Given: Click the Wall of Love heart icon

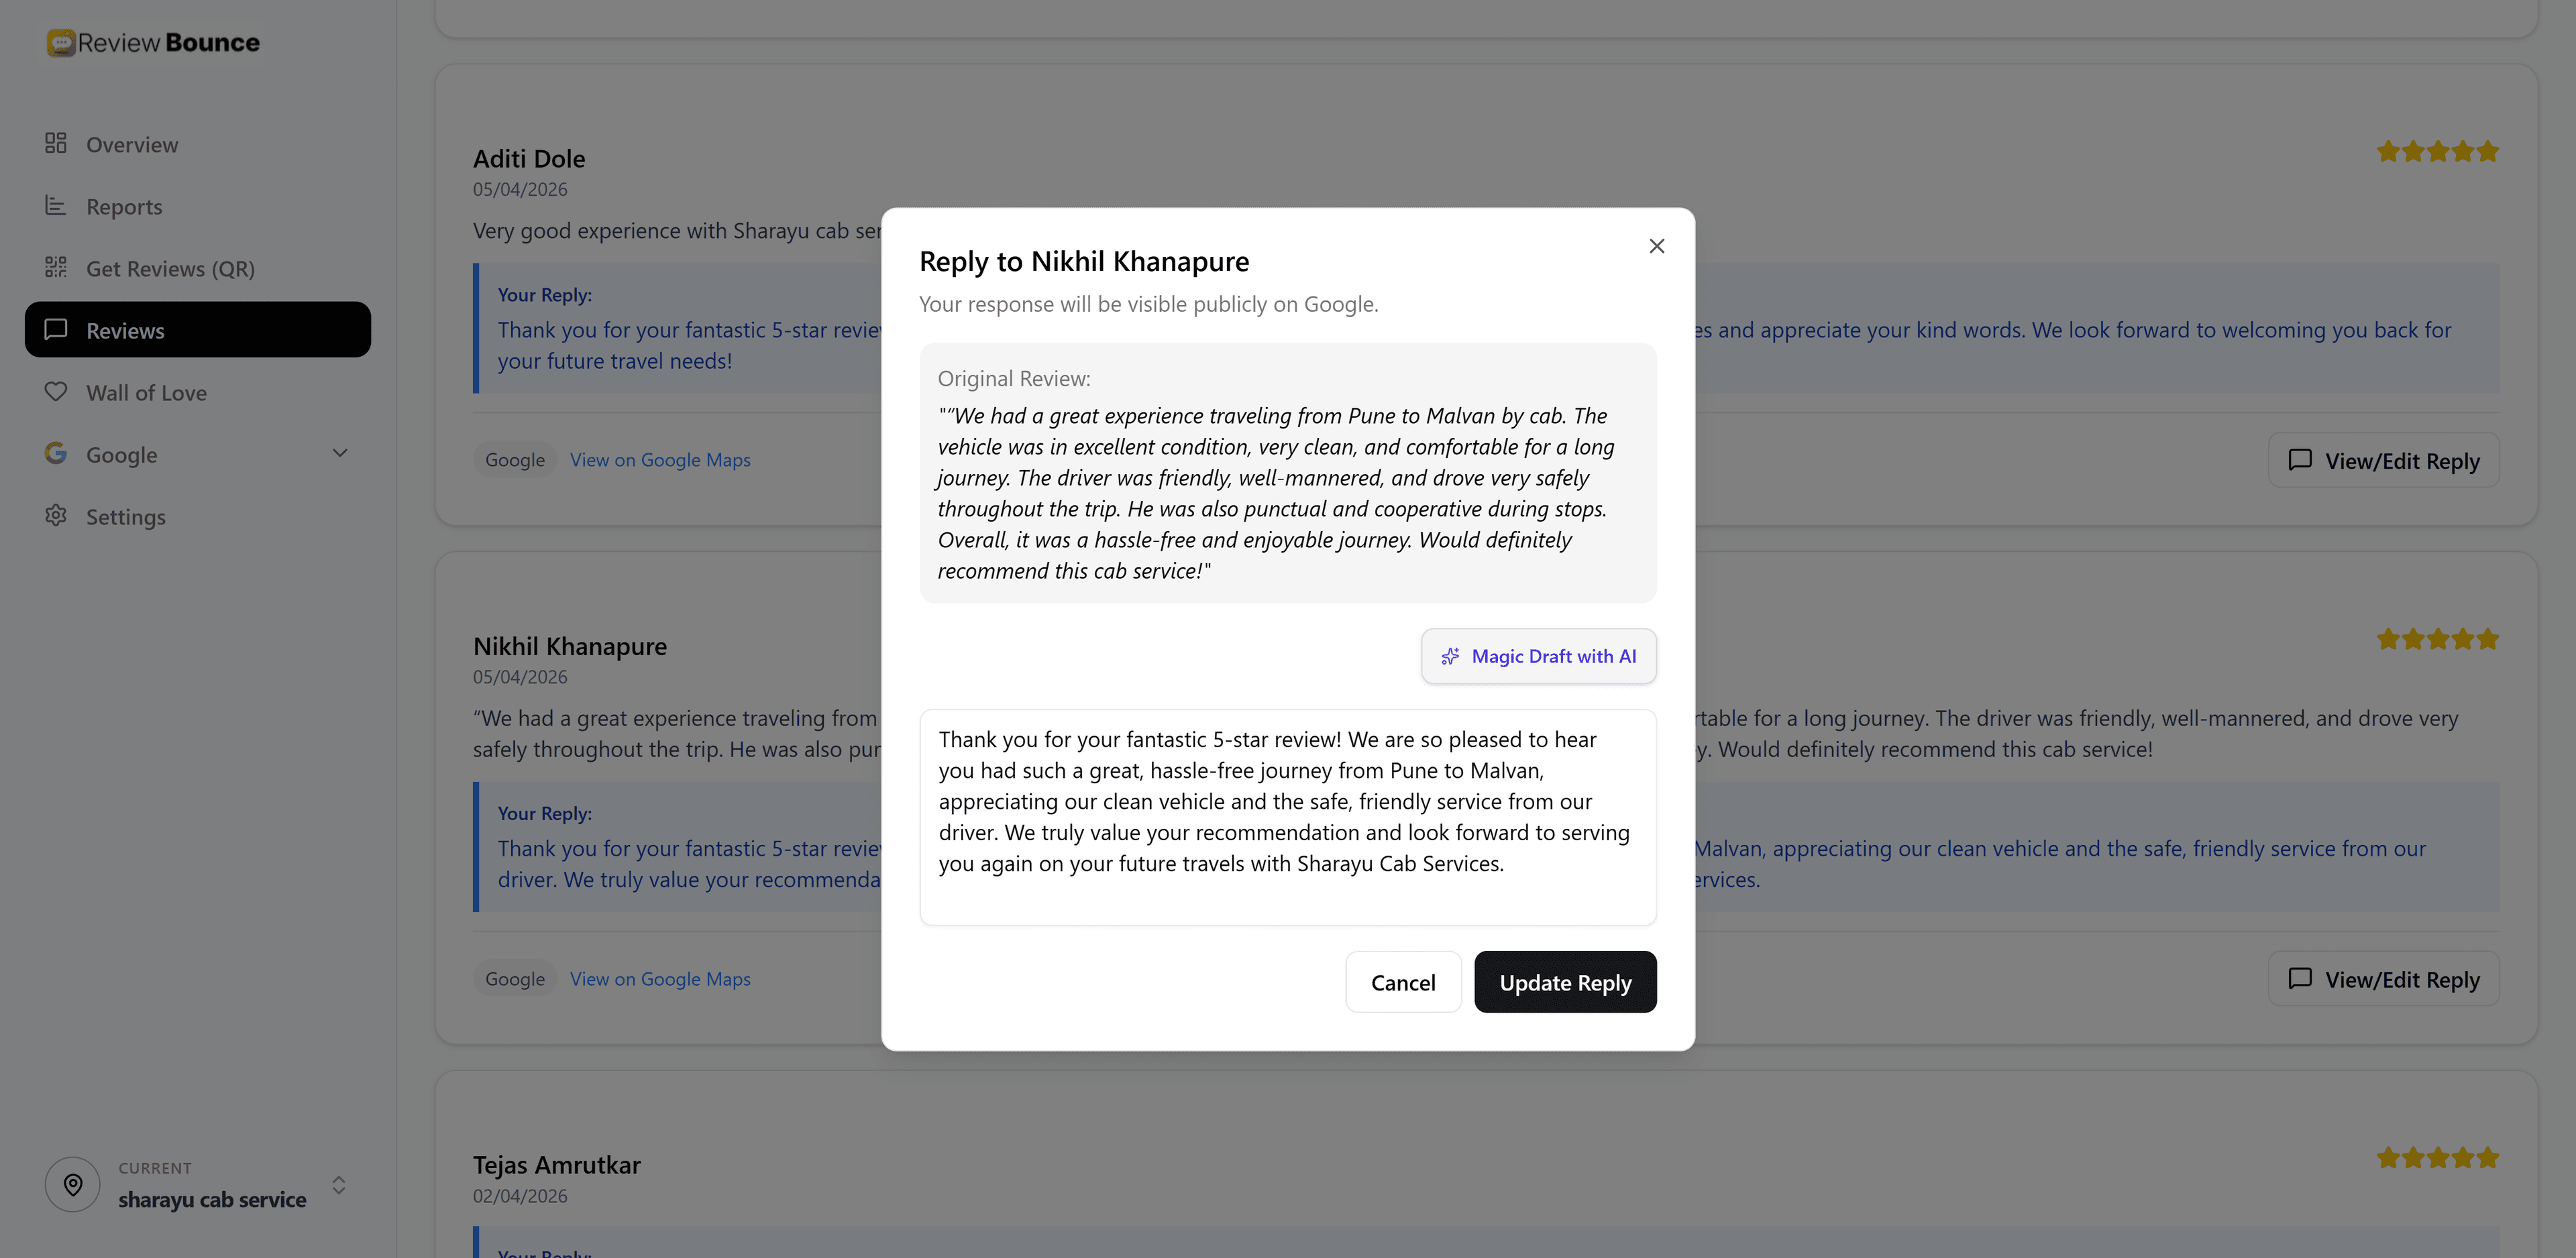Looking at the screenshot, I should click(56, 391).
